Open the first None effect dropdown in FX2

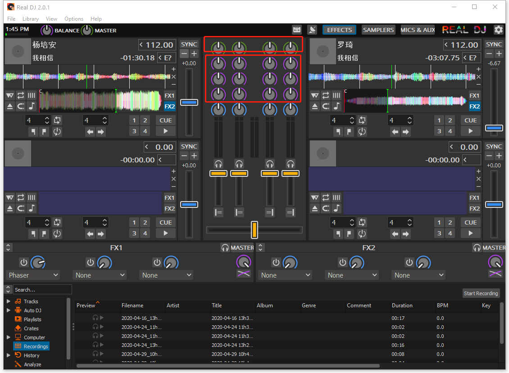pyautogui.click(x=284, y=275)
